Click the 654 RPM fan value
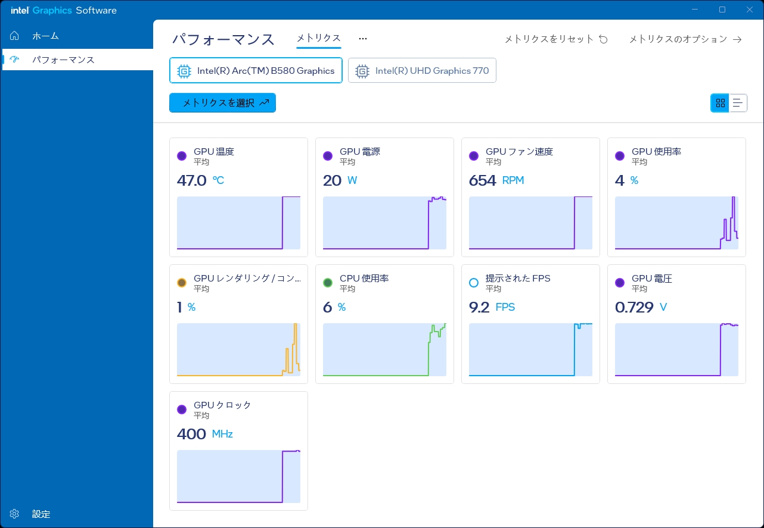The width and height of the screenshot is (764, 528). tap(496, 180)
